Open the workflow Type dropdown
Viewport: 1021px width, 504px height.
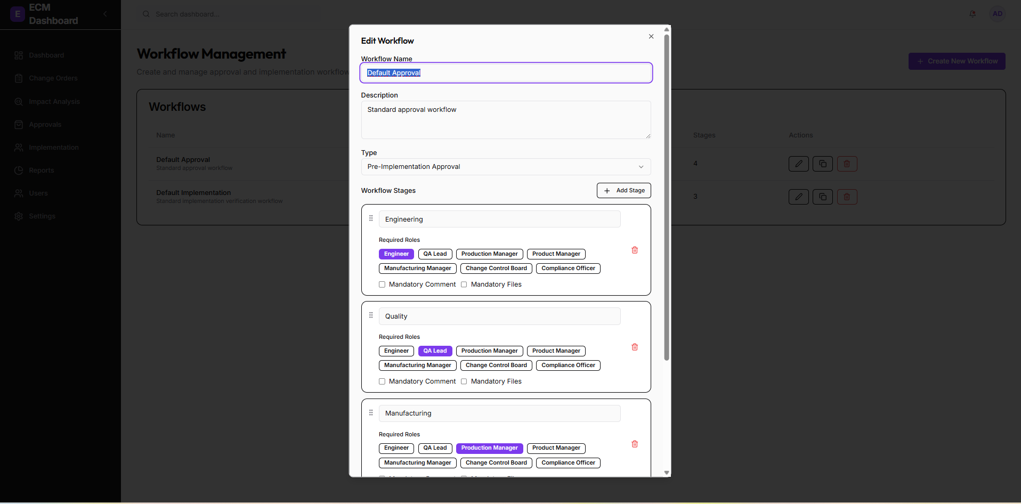coord(505,166)
